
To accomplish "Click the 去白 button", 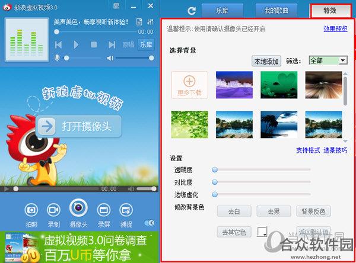I will [x=234, y=211].
